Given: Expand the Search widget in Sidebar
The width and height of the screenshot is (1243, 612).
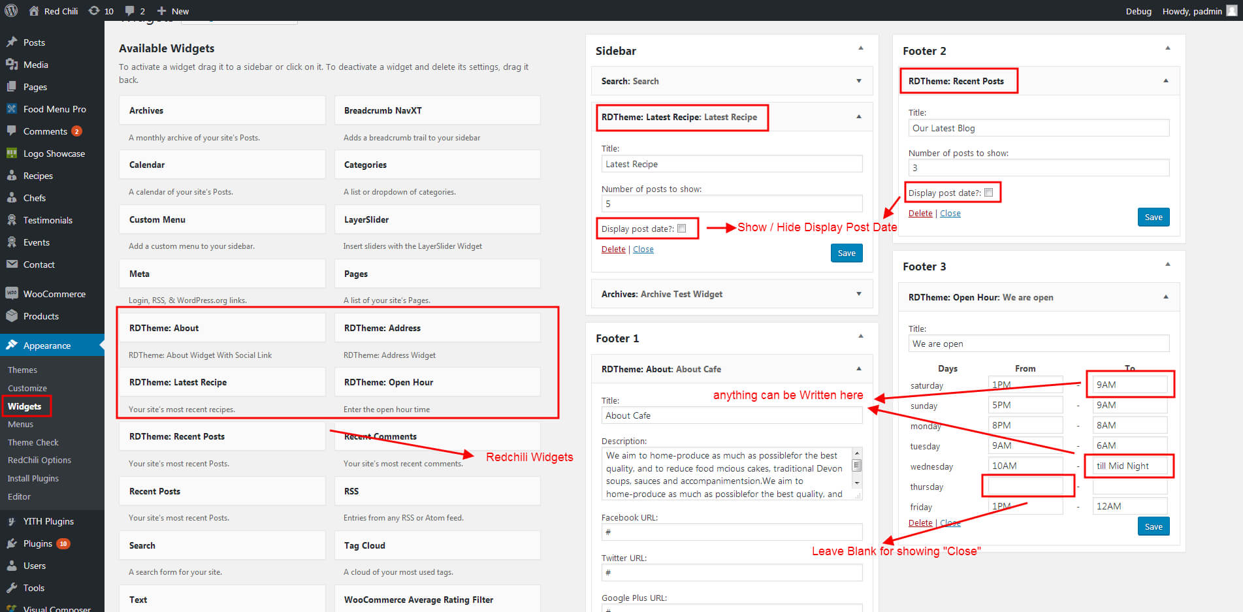Looking at the screenshot, I should click(859, 81).
